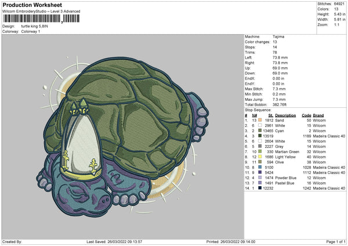Image resolution: width=348 pixels, height=246 pixels.
Task: Click the 'Description' column header
Action: tap(285, 115)
